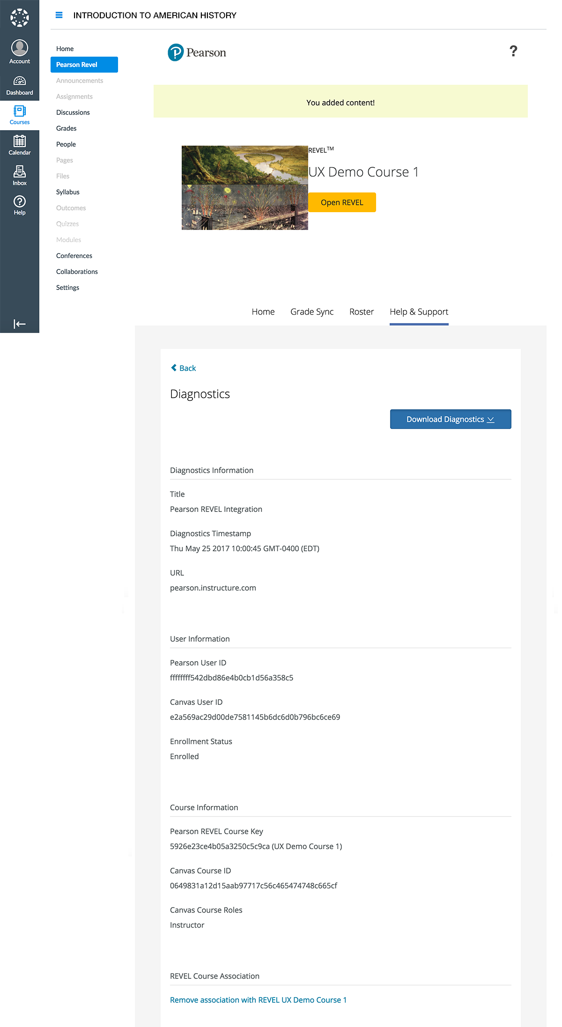The image size is (562, 1027).
Task: Open the Inbox icon
Action: click(x=20, y=176)
